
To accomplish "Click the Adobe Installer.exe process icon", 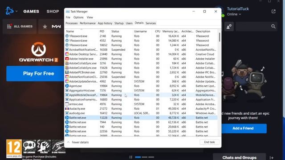I will [67, 59].
